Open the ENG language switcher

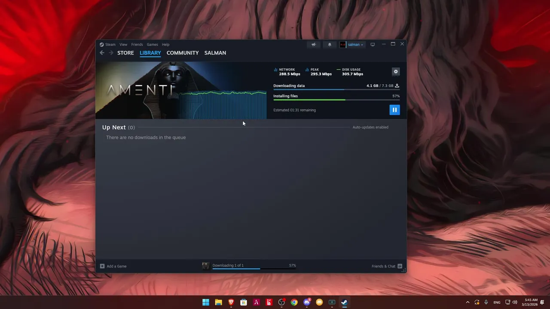(x=497, y=302)
